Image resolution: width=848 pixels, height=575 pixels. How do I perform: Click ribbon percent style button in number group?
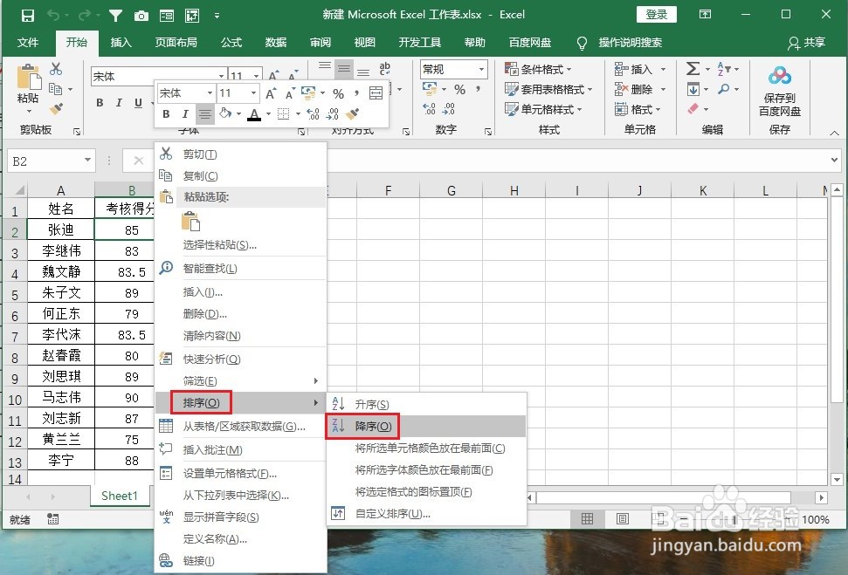pos(459,89)
